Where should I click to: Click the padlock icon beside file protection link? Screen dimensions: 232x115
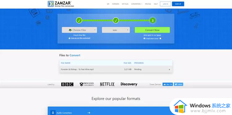pyautogui.click(x=69, y=38)
